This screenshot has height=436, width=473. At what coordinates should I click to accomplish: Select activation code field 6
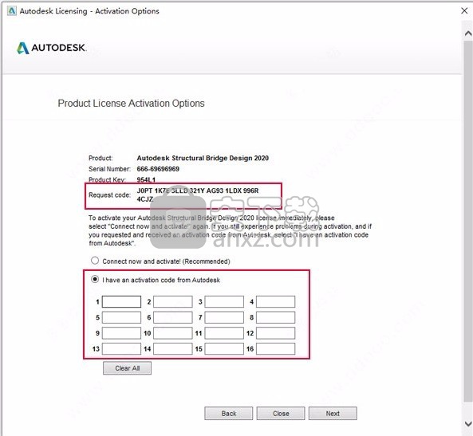coord(173,317)
